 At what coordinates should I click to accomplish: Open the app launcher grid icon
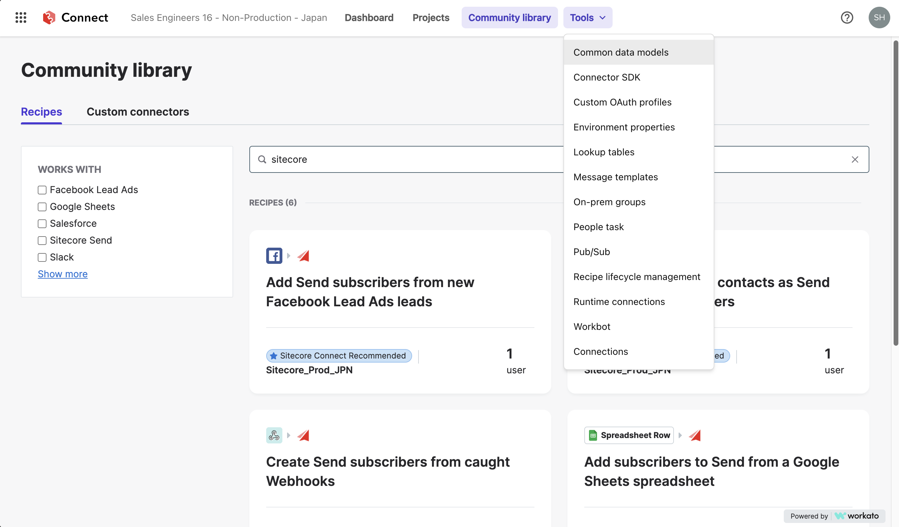tap(21, 18)
